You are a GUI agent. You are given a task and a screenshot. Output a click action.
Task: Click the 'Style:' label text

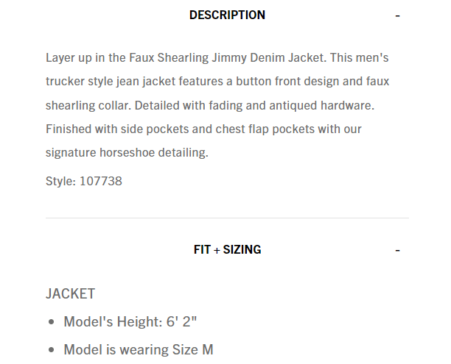pyautogui.click(x=59, y=181)
